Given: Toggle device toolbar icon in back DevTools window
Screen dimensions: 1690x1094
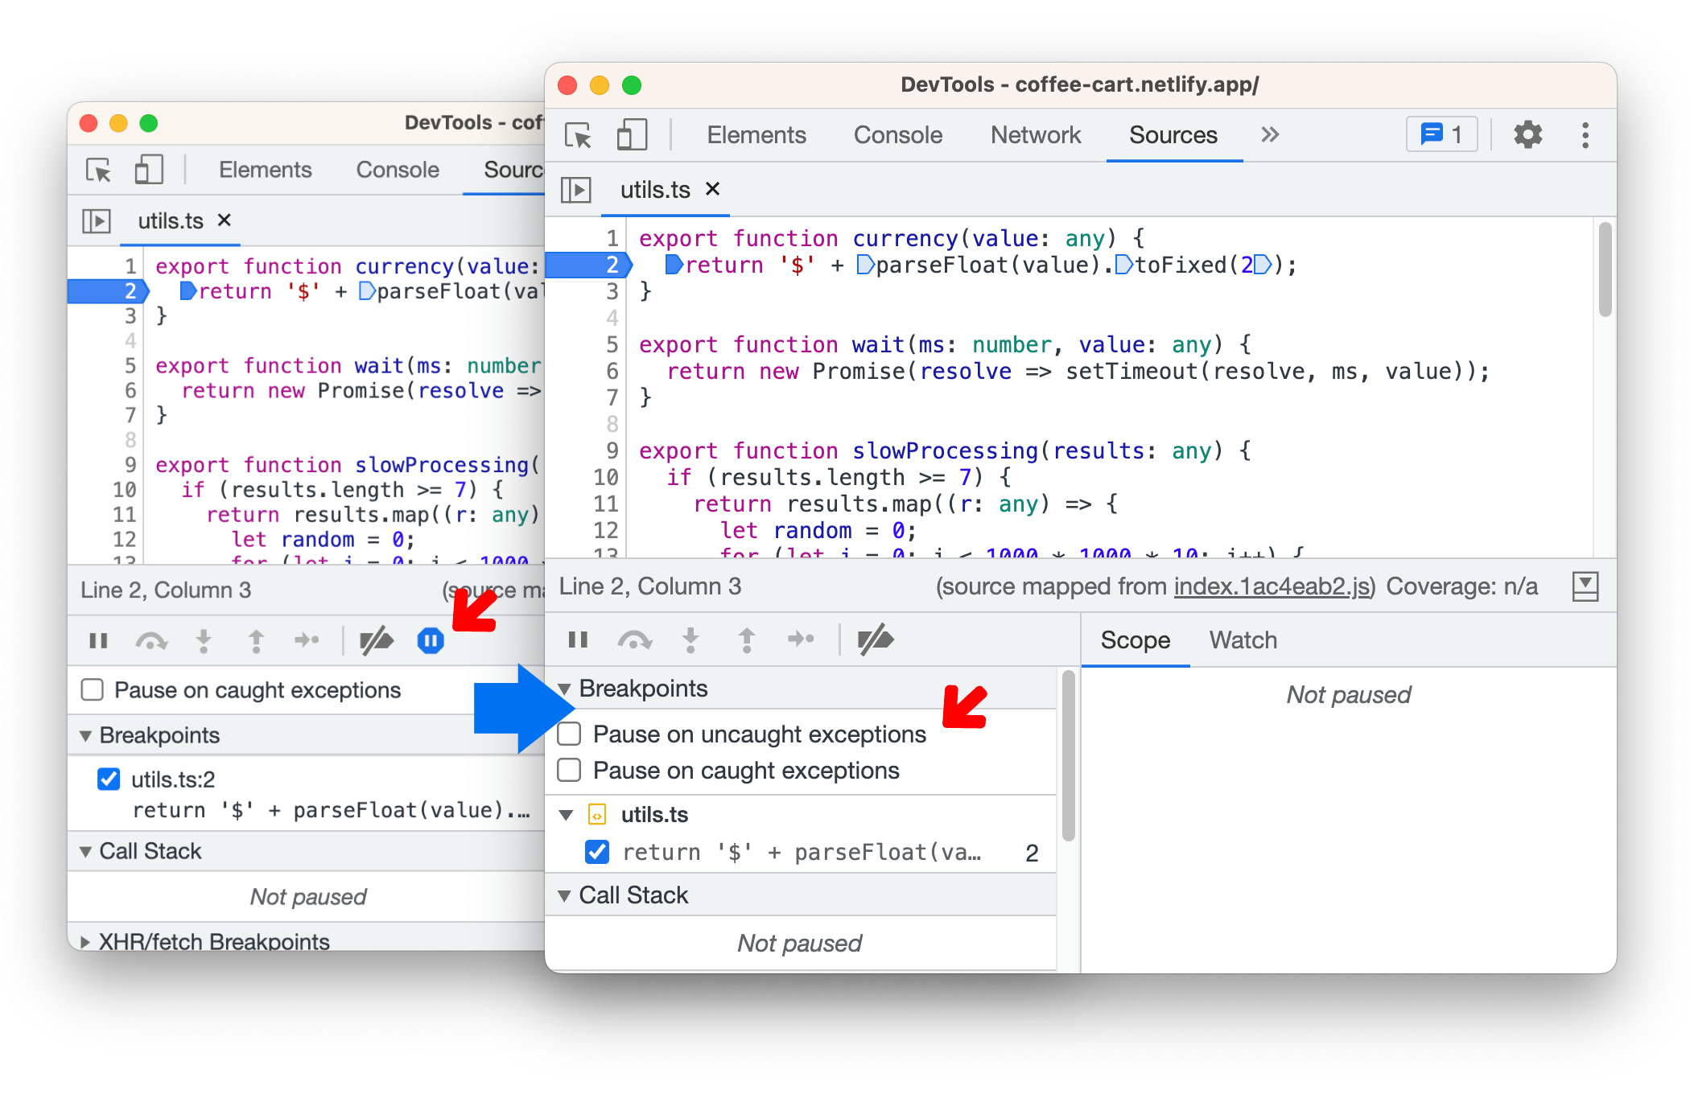Looking at the screenshot, I should click(149, 171).
